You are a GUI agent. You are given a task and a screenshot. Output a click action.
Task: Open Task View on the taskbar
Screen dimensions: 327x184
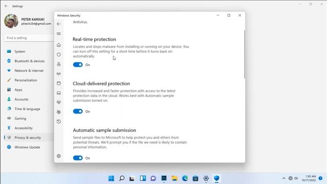pyautogui.click(x=132, y=178)
